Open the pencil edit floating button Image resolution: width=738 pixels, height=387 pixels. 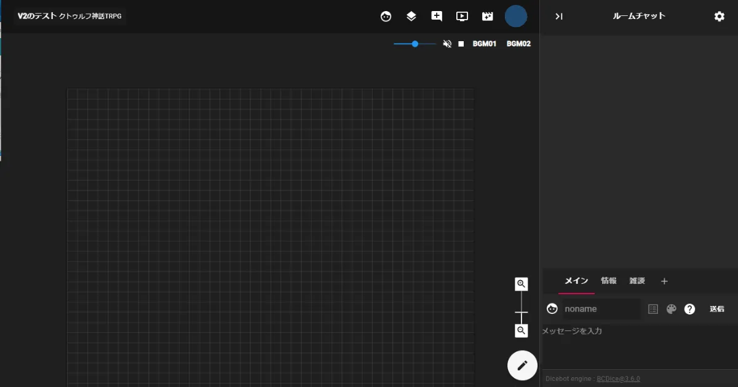[x=522, y=365]
